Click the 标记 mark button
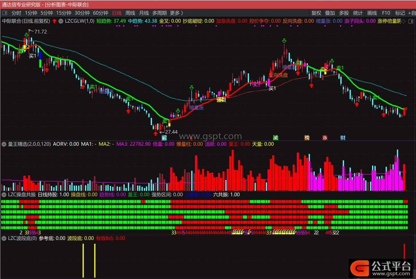Screen dimensions: 416x279 click(x=400, y=13)
